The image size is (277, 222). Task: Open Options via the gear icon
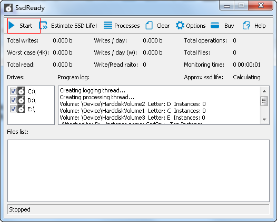(180, 25)
